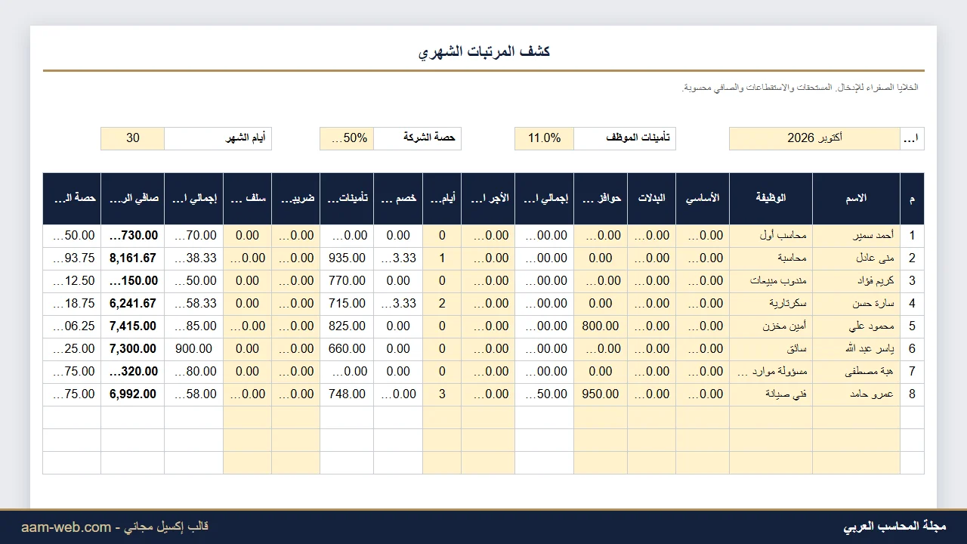Select the job title cell "محاسب أول"
This screenshot has width=967, height=544.
771,236
